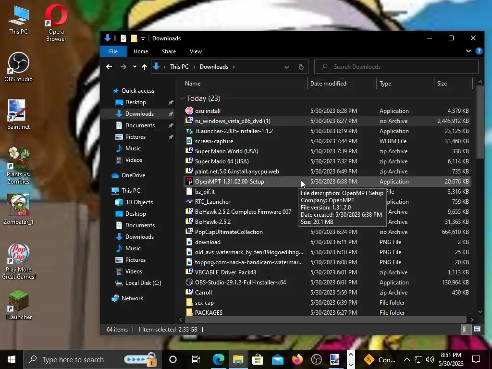
Task: Expand the breadcrumb chevron after This PC
Action: tap(194, 67)
